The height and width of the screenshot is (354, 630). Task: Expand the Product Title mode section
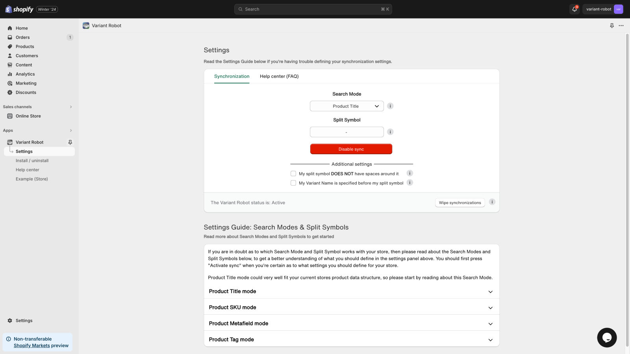coord(351,291)
